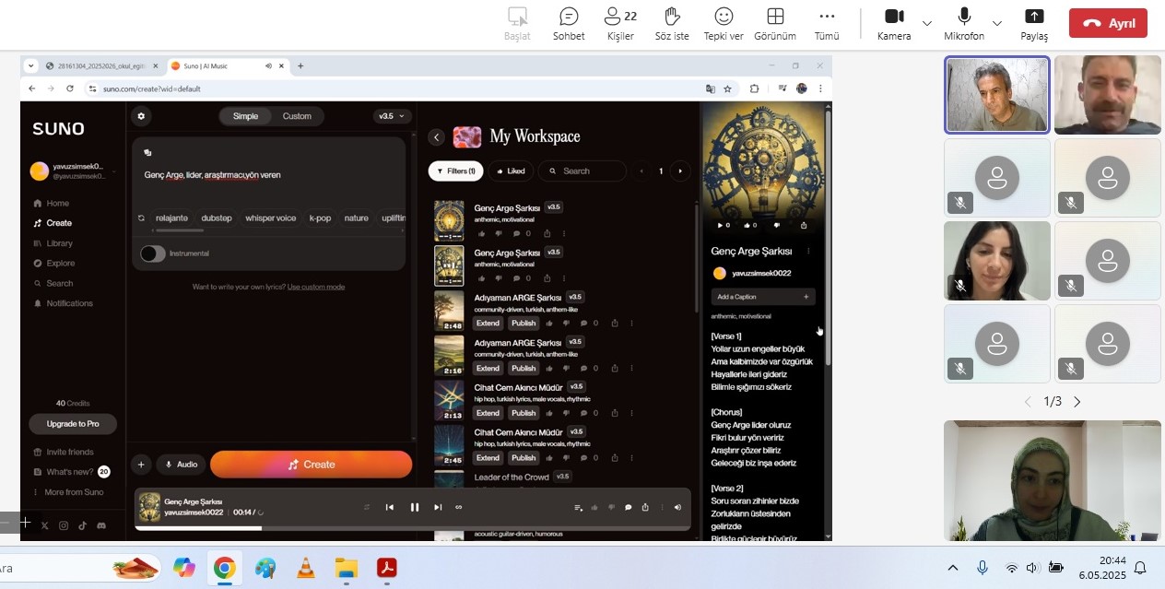Open the Sohbet chat panel
The image size is (1165, 589).
[569, 24]
